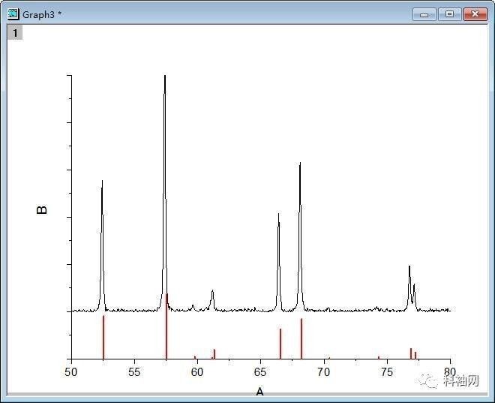Select the layer 1 icon
The image size is (495, 403).
coord(15,32)
